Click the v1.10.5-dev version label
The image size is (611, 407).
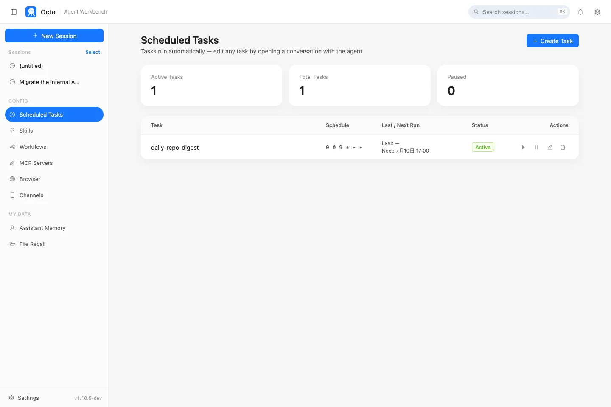click(88, 398)
